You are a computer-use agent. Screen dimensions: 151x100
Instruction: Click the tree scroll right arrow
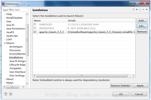point(24,87)
